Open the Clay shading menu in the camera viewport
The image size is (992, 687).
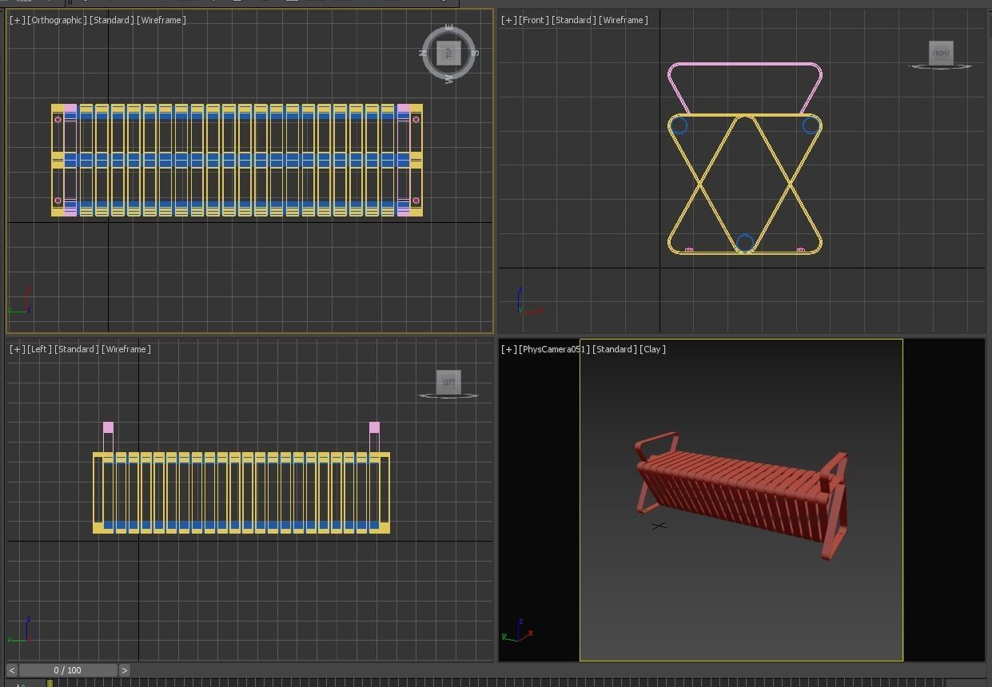point(653,349)
